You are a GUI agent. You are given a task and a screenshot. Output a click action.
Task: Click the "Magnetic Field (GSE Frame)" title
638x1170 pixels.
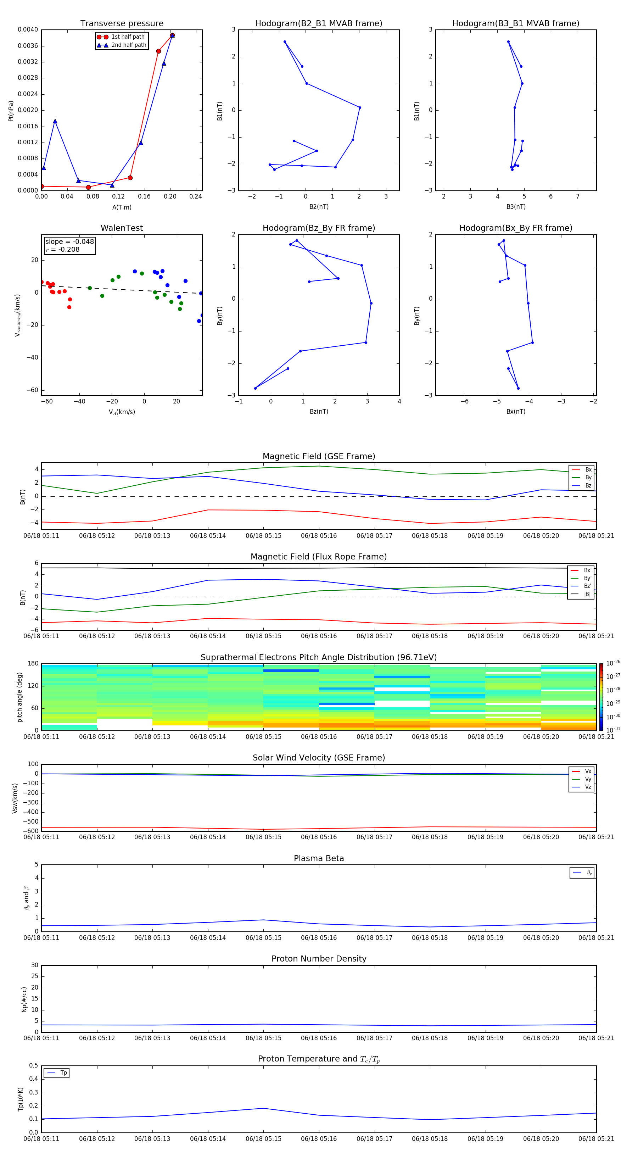point(319,456)
